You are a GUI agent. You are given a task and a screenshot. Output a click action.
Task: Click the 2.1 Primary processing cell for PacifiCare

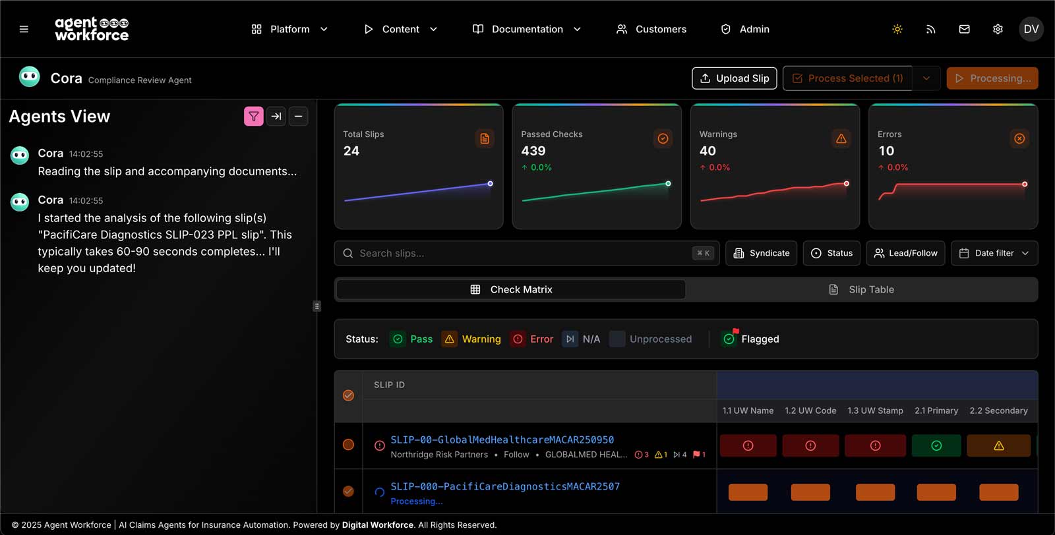(x=936, y=493)
